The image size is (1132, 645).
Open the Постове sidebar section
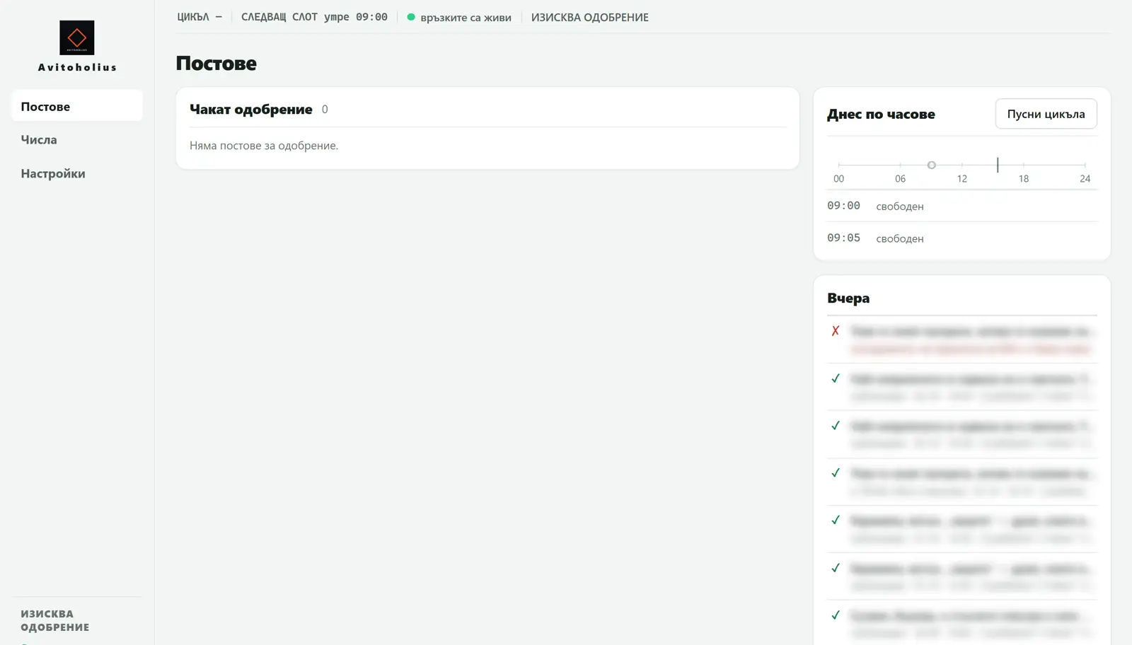click(x=77, y=106)
